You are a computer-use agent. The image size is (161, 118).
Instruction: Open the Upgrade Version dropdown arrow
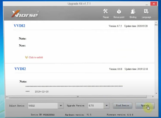click(107, 106)
